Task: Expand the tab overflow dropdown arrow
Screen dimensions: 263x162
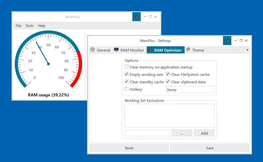Action: [247, 50]
